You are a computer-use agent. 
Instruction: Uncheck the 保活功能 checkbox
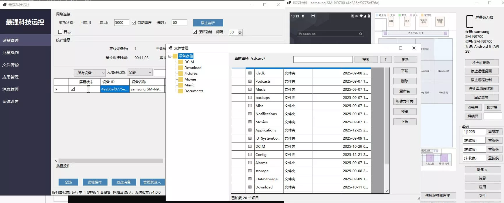(x=195, y=32)
